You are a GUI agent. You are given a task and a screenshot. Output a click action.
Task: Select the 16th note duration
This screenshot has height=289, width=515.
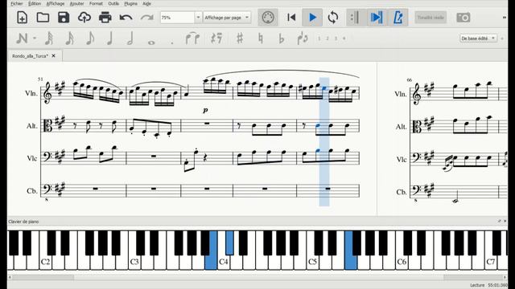69,39
